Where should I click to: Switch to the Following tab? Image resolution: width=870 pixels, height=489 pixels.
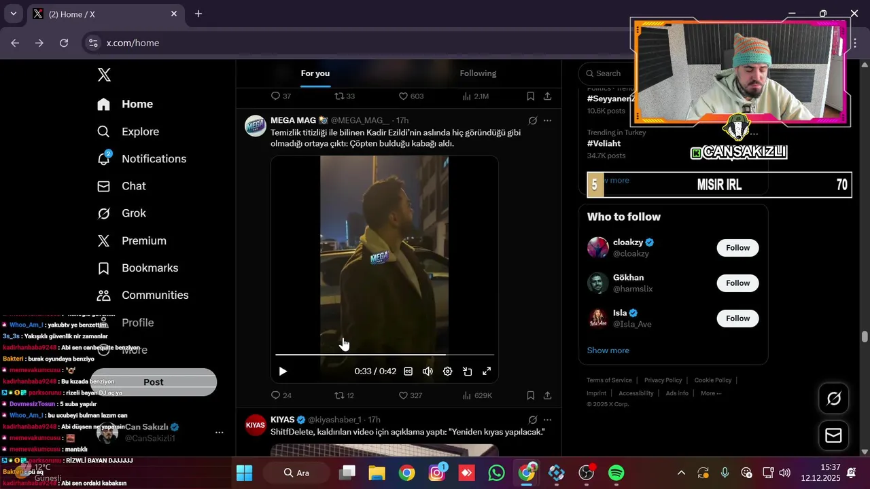click(x=478, y=73)
